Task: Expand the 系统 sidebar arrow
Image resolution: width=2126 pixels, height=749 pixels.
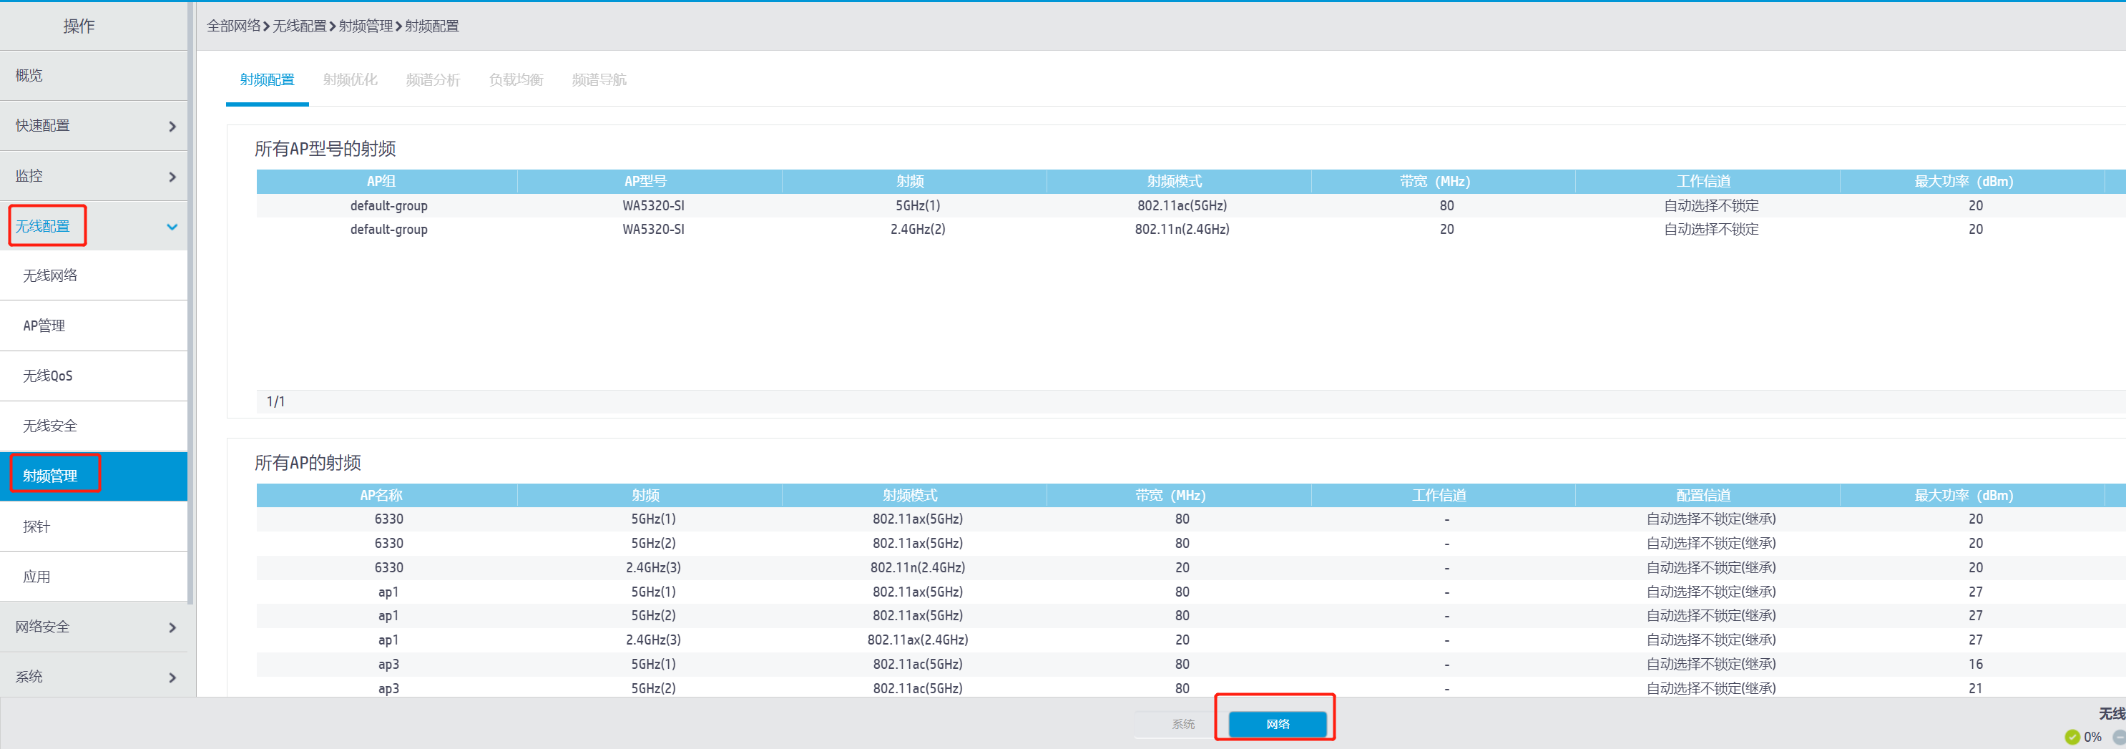Action: click(172, 678)
